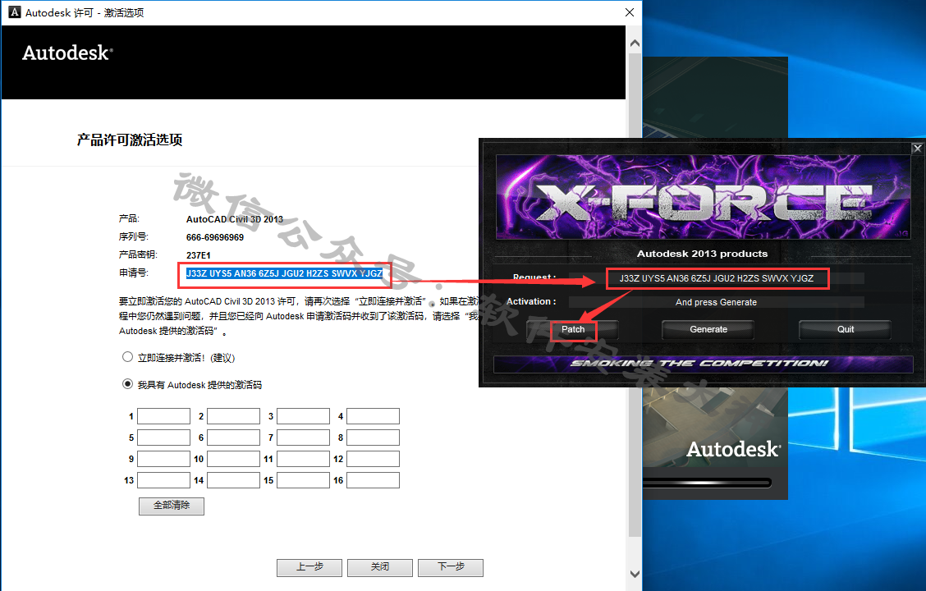This screenshot has height=591, width=926.
Task: Click the Activation field in X-Force
Action: [717, 302]
